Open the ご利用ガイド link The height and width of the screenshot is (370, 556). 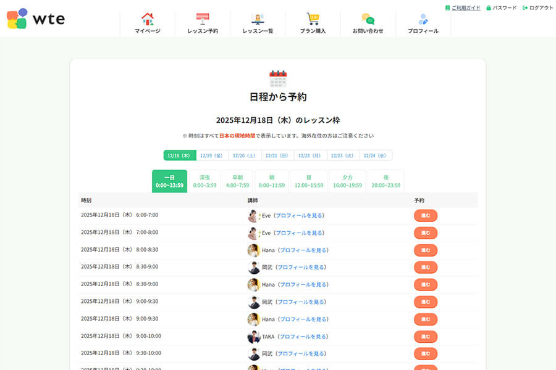tap(465, 8)
